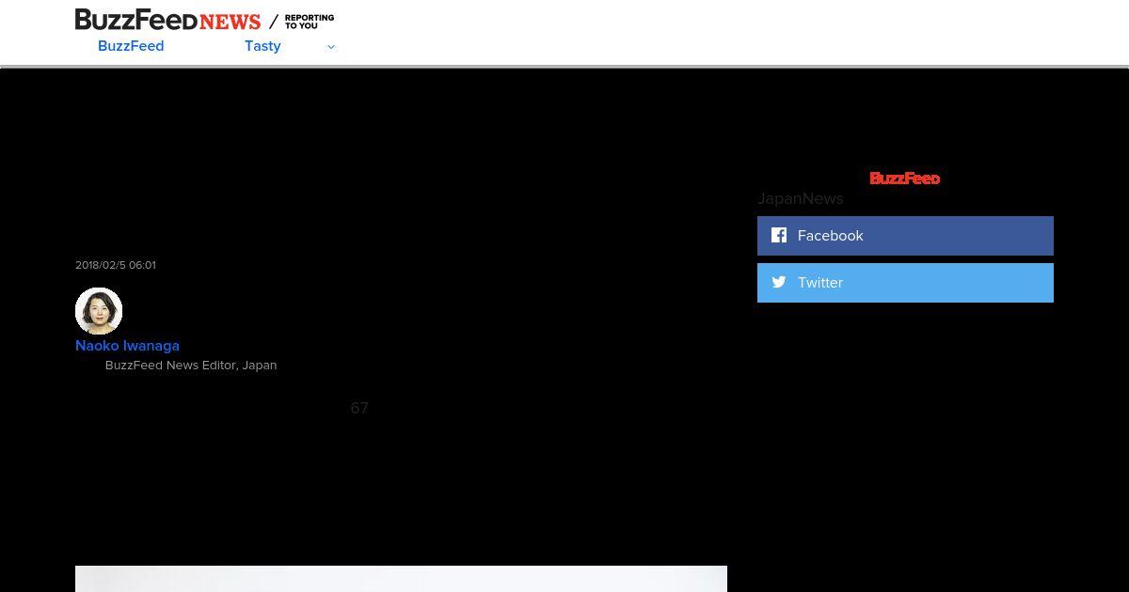Viewport: 1129px width, 592px height.
Task: Open the Naoko Iwanaga author profile link
Action: pos(127,346)
